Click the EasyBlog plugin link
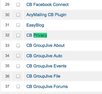Image resolution: width=102 pixels, height=94 pixels. point(35,25)
